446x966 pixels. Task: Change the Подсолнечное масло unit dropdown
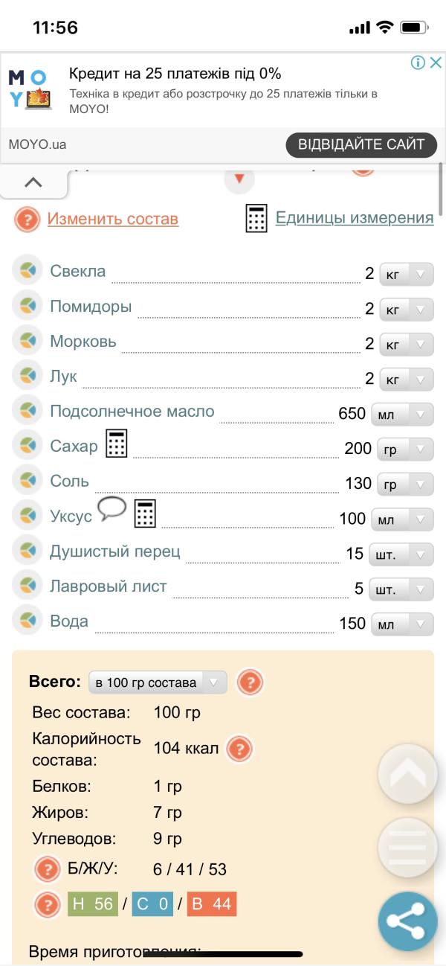click(402, 414)
